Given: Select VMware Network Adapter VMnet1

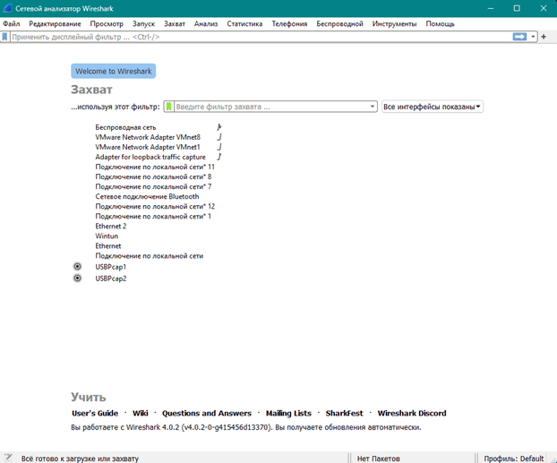Looking at the screenshot, I should point(148,147).
